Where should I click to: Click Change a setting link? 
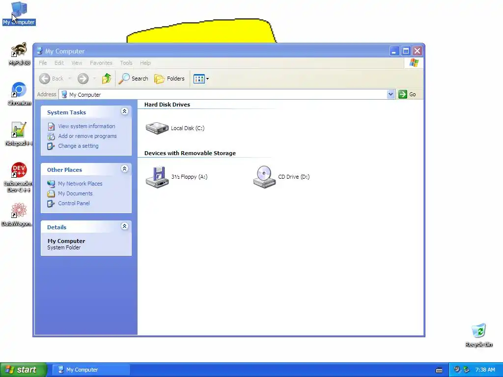click(78, 146)
